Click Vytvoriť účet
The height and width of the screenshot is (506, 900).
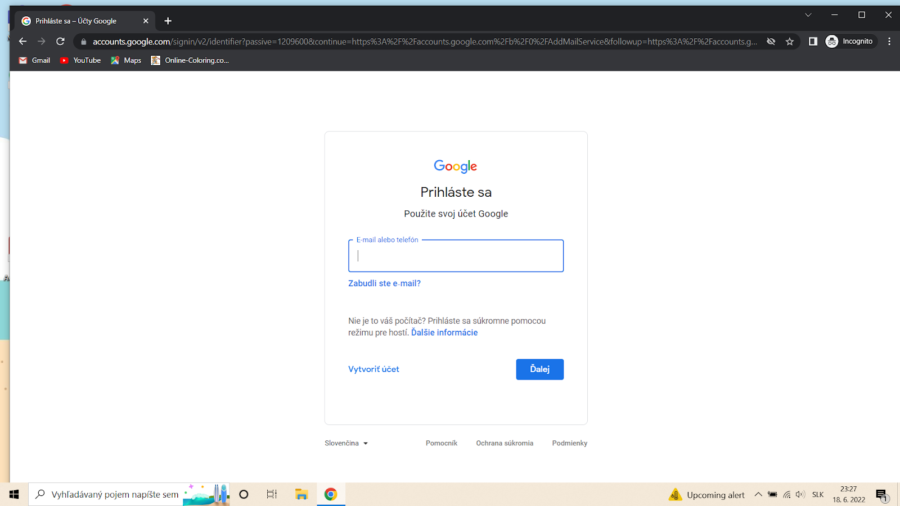point(373,369)
